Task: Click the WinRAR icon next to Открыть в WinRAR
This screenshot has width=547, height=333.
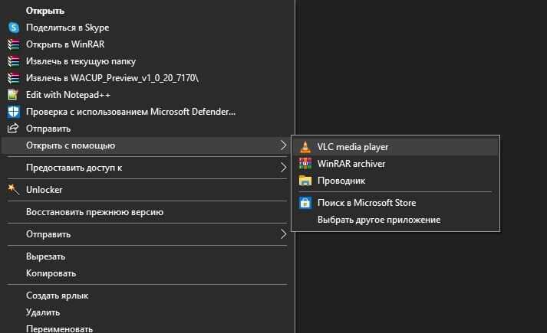Action: pyautogui.click(x=14, y=44)
